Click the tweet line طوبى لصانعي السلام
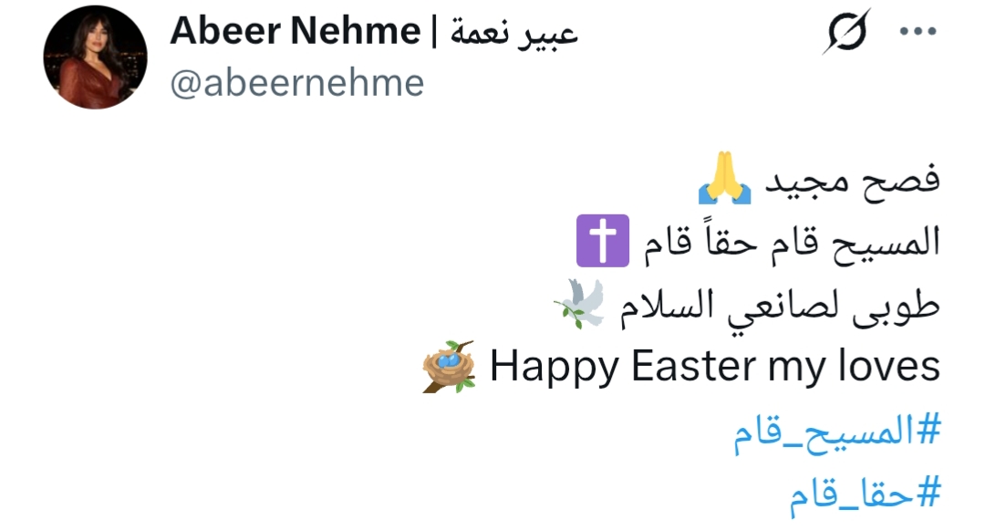Screen dimensions: 985x531 (x=772, y=306)
